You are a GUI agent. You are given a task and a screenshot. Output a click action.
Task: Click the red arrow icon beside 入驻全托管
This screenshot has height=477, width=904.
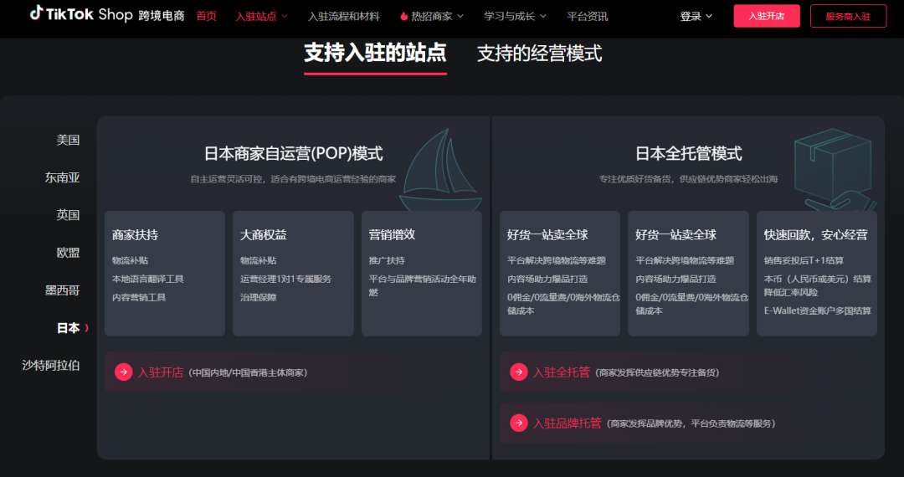tap(518, 372)
